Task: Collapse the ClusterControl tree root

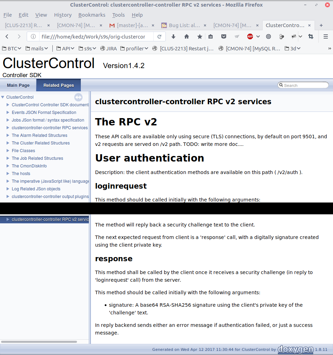Action: click(x=3, y=97)
